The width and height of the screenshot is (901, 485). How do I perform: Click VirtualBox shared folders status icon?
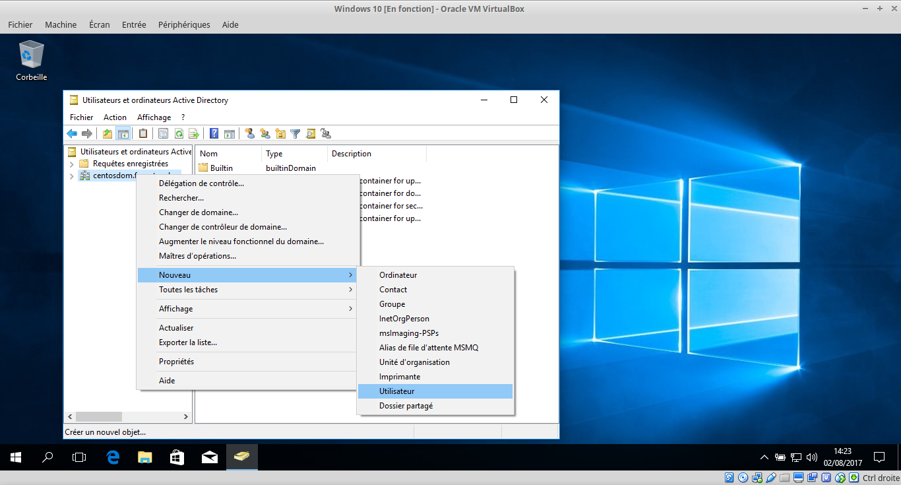[784, 478]
